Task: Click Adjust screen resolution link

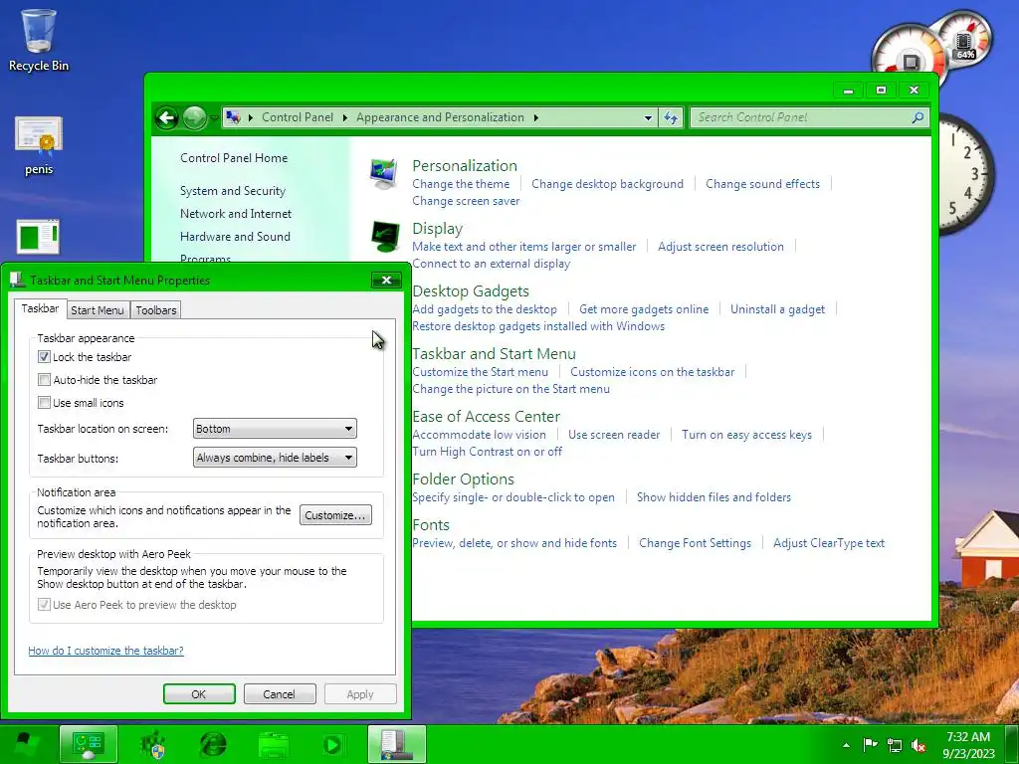Action: (720, 247)
